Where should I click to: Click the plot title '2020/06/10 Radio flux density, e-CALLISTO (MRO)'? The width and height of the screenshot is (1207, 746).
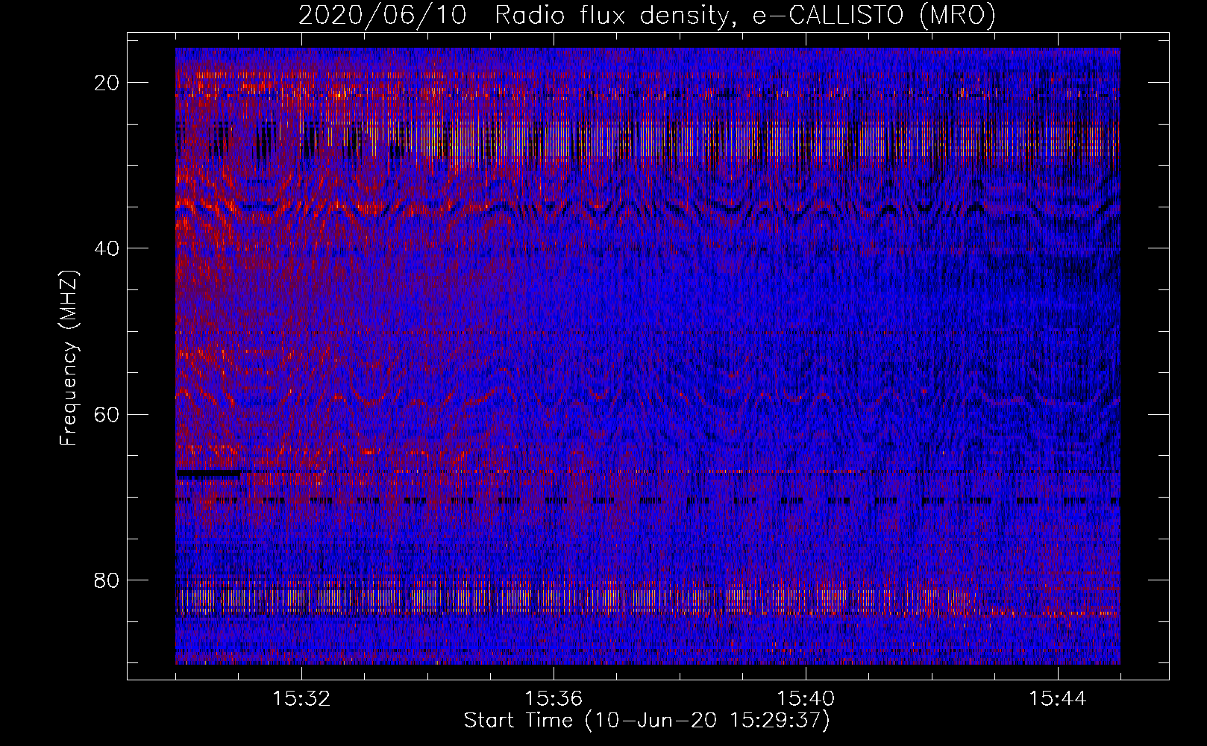[x=647, y=16]
